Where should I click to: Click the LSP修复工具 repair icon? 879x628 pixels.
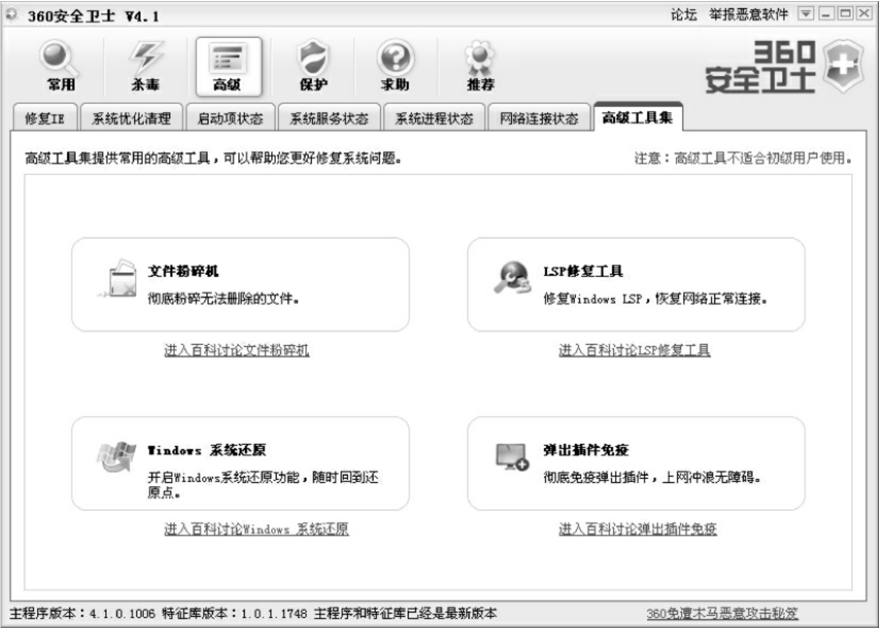(512, 277)
